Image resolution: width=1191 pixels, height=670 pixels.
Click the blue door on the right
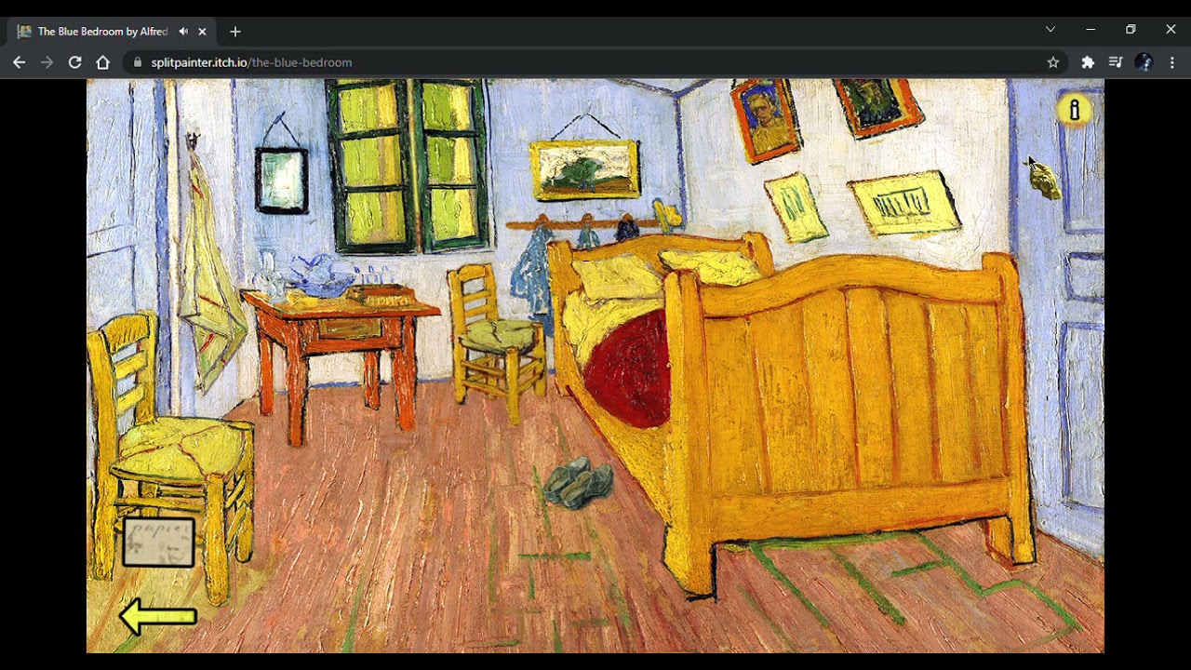[x=1061, y=316]
